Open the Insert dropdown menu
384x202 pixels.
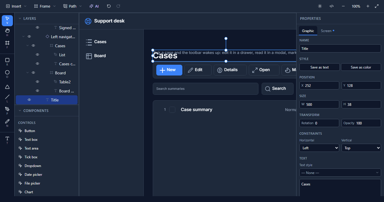[x=16, y=6]
